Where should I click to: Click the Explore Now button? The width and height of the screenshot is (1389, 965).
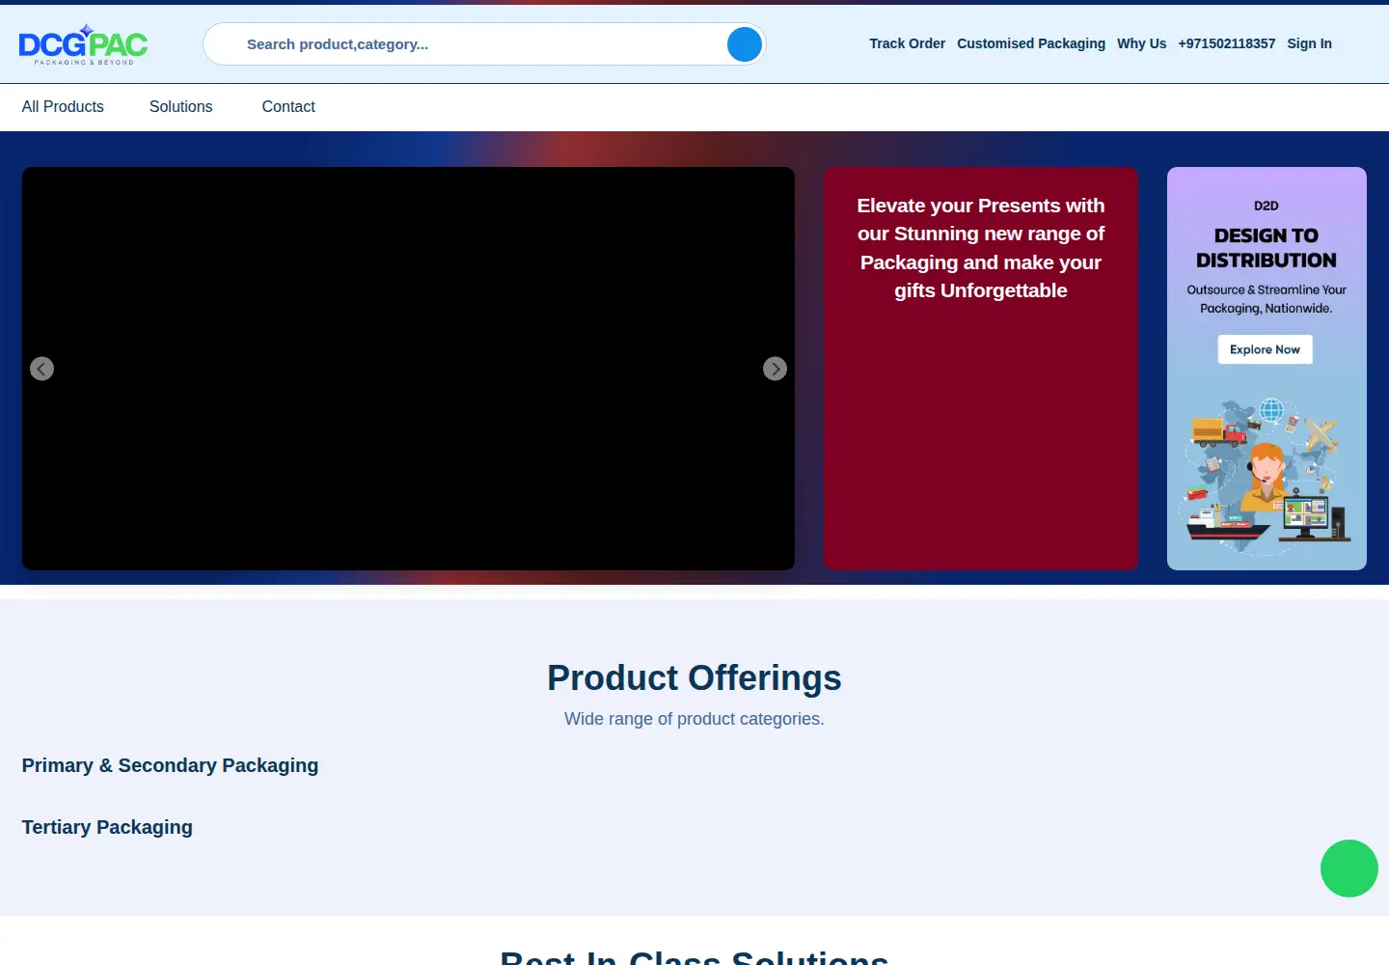click(1265, 349)
